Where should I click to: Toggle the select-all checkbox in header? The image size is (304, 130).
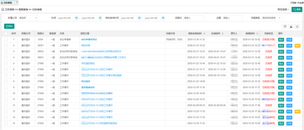(x=6, y=33)
